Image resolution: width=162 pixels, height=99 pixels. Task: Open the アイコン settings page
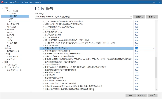(x=9, y=38)
